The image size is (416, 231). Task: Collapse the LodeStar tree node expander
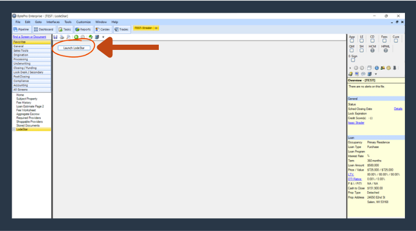tap(14, 129)
